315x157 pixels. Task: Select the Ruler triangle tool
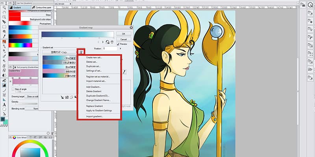coord(4,100)
